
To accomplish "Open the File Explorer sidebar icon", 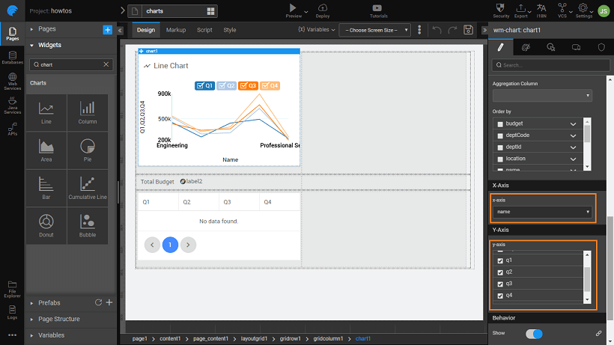I will point(12,287).
